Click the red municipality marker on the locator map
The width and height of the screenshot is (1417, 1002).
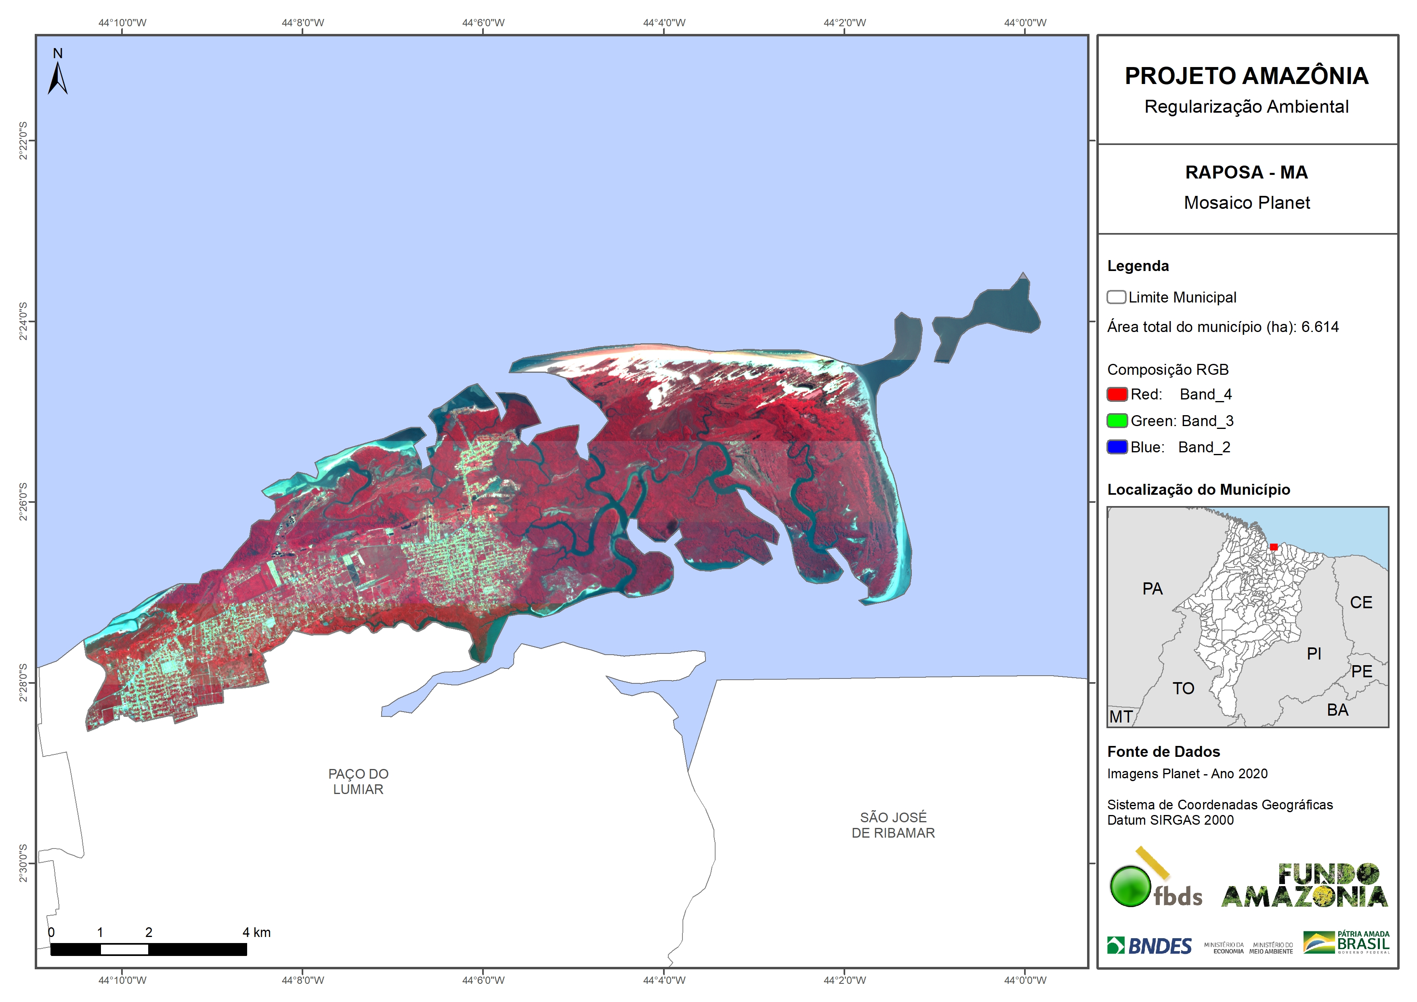pyautogui.click(x=1274, y=547)
